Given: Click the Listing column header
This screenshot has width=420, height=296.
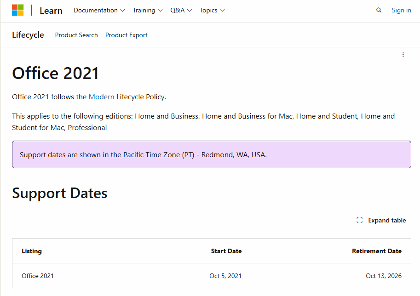Looking at the screenshot, I should [x=32, y=251].
